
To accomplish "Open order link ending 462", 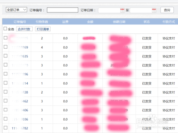I will [x=20, y=101].
